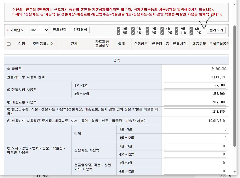Click the vertical scrollbar on the right
240x178 pixels.
coord(235,87)
